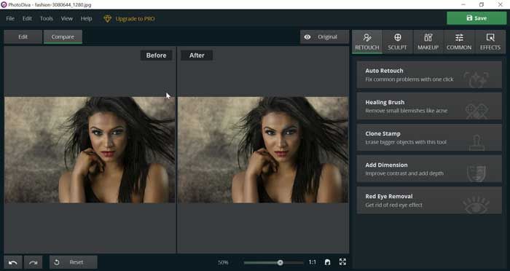The image size is (510, 271).
Task: Open the File menu
Action: (x=10, y=18)
